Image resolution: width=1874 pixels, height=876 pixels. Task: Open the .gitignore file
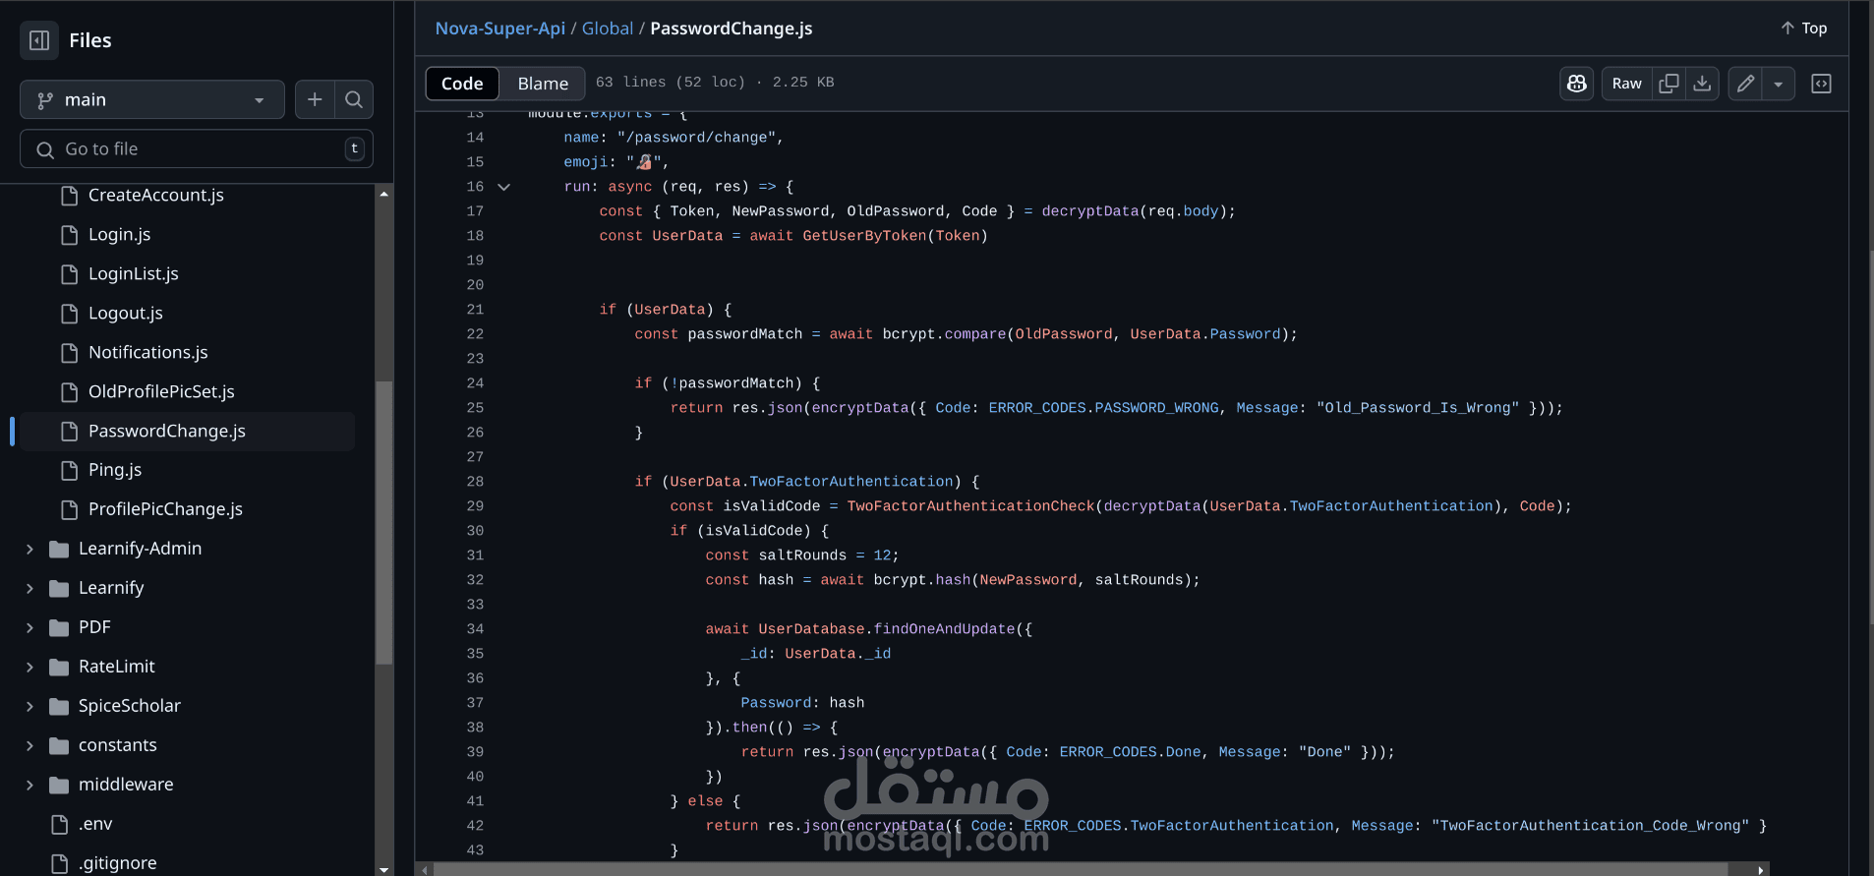pos(118,863)
